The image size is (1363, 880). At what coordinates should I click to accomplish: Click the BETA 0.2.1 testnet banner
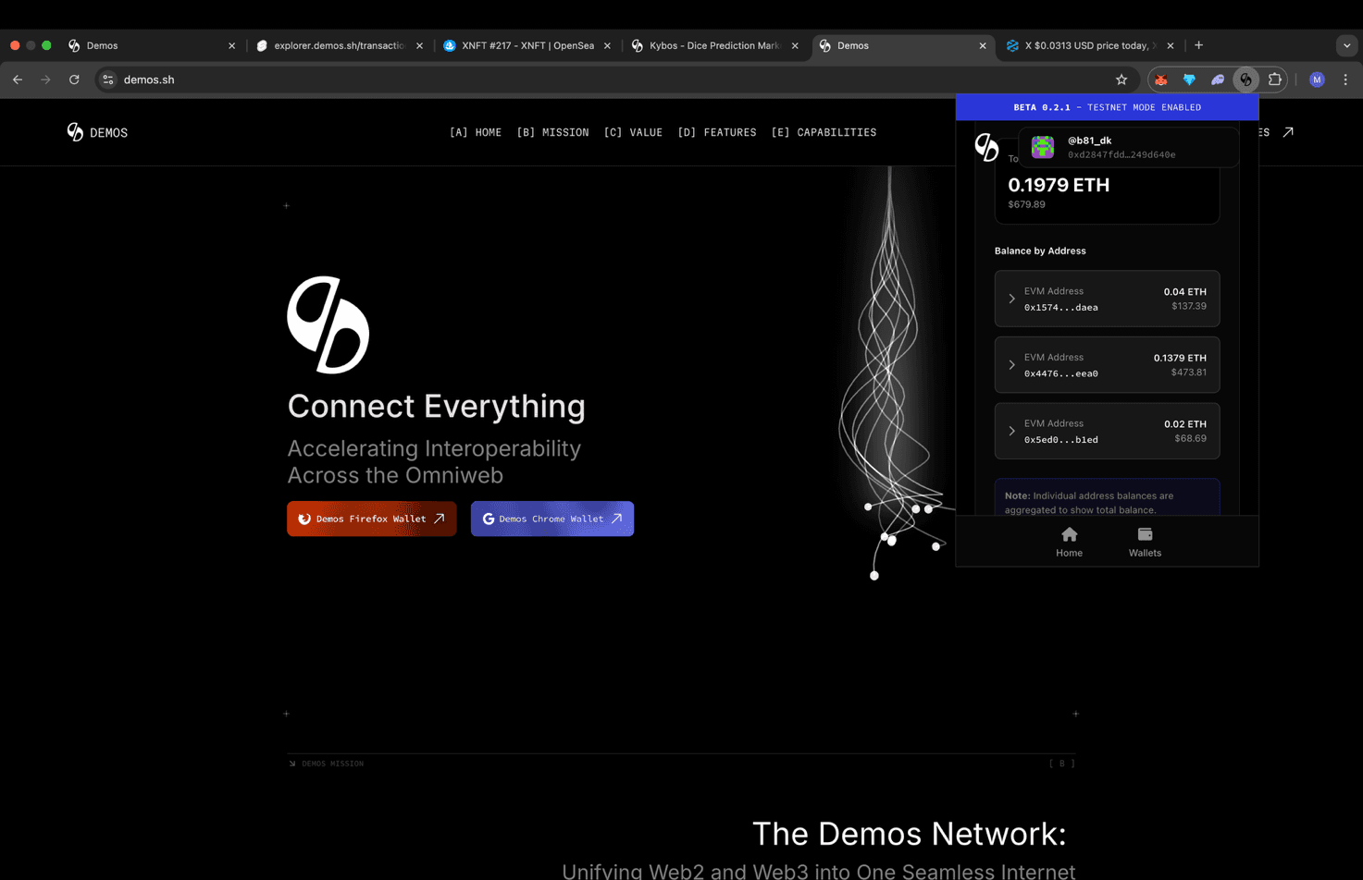(x=1107, y=107)
